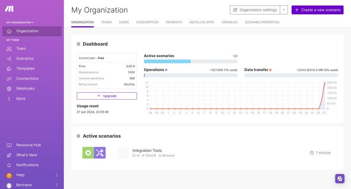
Task: Click Create a new scenario button
Action: click(x=317, y=10)
